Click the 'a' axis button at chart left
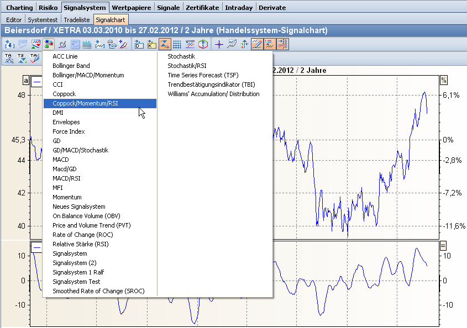467x328 pixels. tap(25, 81)
